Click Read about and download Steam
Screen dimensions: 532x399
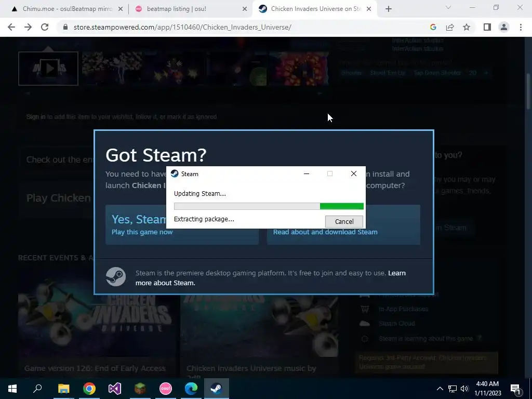click(325, 232)
